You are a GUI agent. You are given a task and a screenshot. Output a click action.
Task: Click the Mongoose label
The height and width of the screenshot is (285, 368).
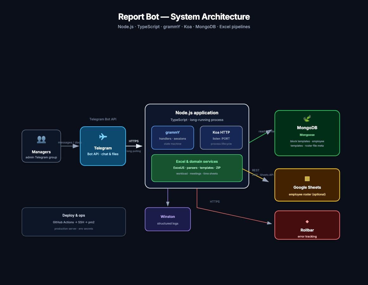(x=307, y=135)
